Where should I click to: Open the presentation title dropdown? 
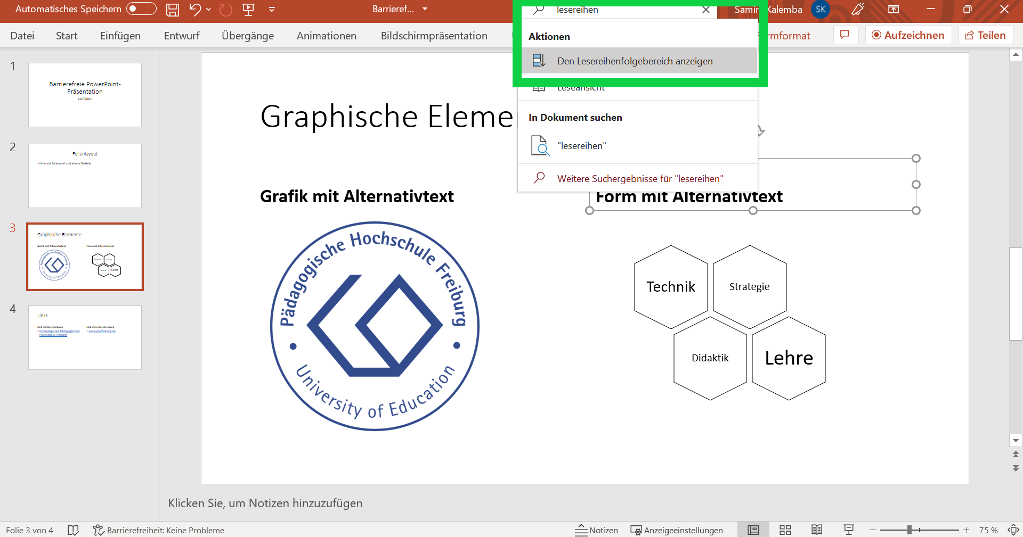pyautogui.click(x=424, y=9)
